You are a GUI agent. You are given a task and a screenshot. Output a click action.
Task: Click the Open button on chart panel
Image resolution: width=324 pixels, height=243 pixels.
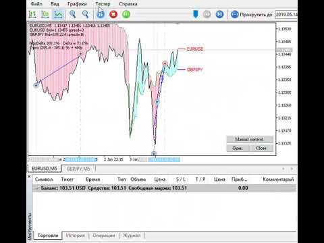[238, 148]
